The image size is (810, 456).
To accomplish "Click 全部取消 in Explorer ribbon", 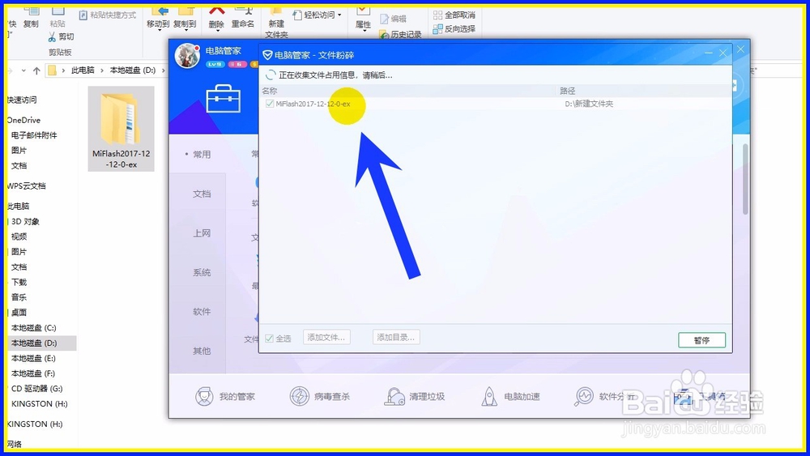I will (x=454, y=15).
